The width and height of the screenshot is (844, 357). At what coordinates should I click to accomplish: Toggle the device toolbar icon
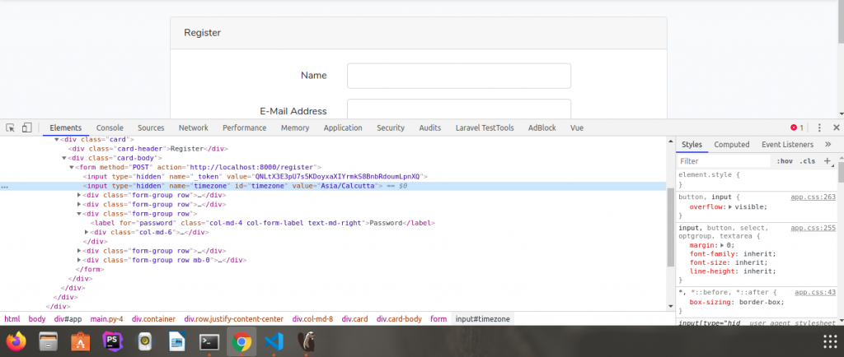click(26, 128)
